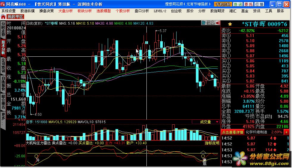Click the 买⑤ 5.02 order row

255,81
